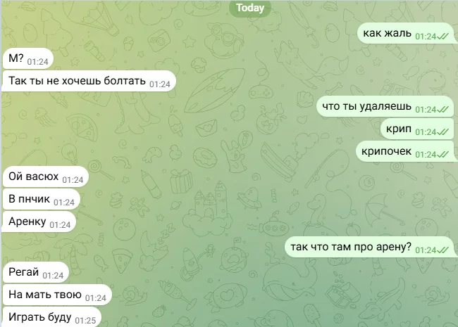The image size is (458, 327).
Task: Click 'так что там про арену?' message
Action: 371,247
